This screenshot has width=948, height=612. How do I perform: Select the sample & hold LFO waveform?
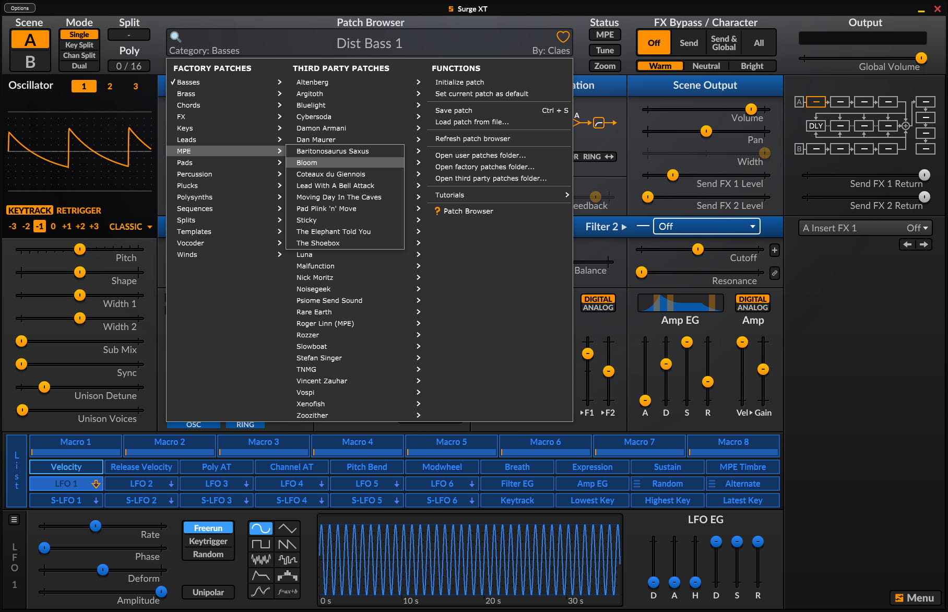tap(287, 560)
